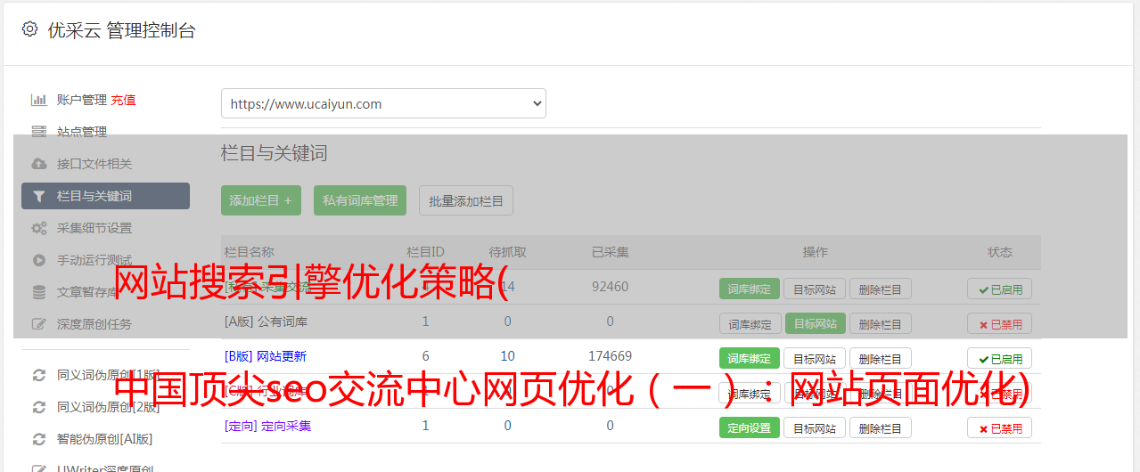Open the [B版] 网站更新 column link

(x=266, y=356)
